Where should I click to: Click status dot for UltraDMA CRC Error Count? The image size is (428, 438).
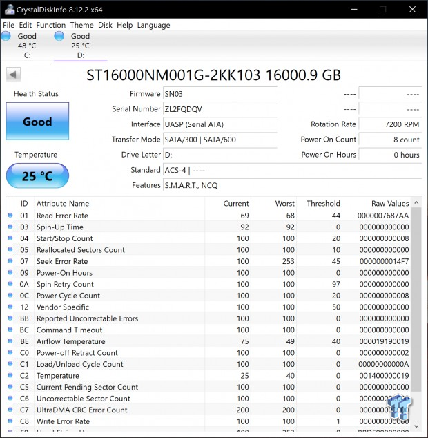point(10,410)
